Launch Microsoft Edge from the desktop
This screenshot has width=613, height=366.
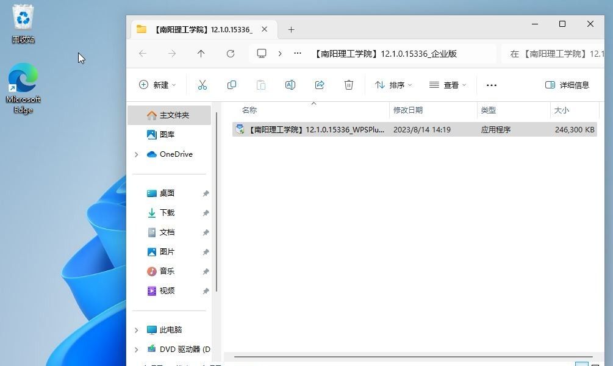coord(23,88)
